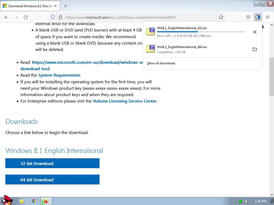Click the page vertical scrollbar thumb

point(272,77)
